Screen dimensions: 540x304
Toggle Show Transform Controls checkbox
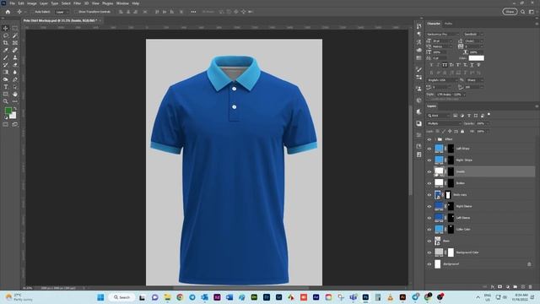(x=77, y=12)
